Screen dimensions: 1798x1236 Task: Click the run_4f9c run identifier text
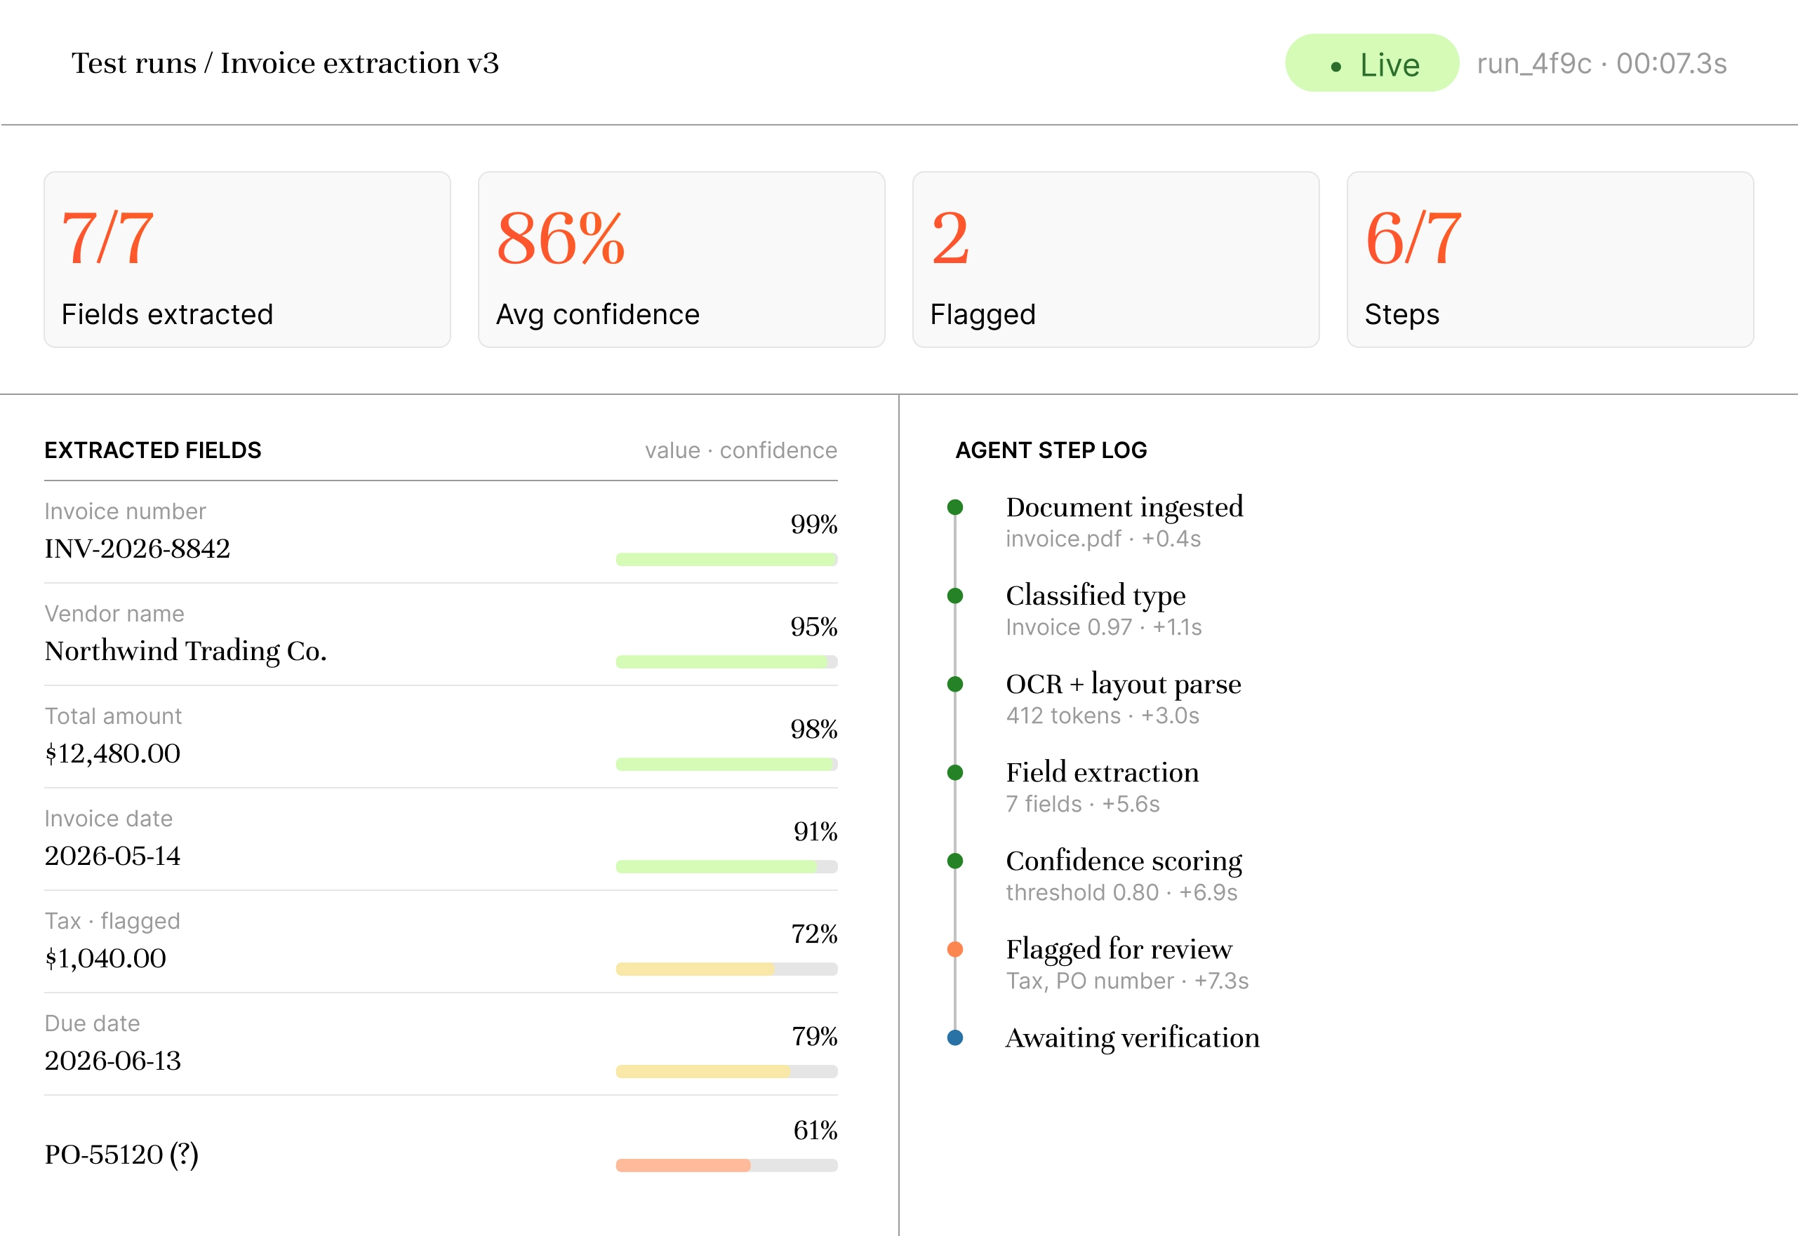pyautogui.click(x=1534, y=64)
